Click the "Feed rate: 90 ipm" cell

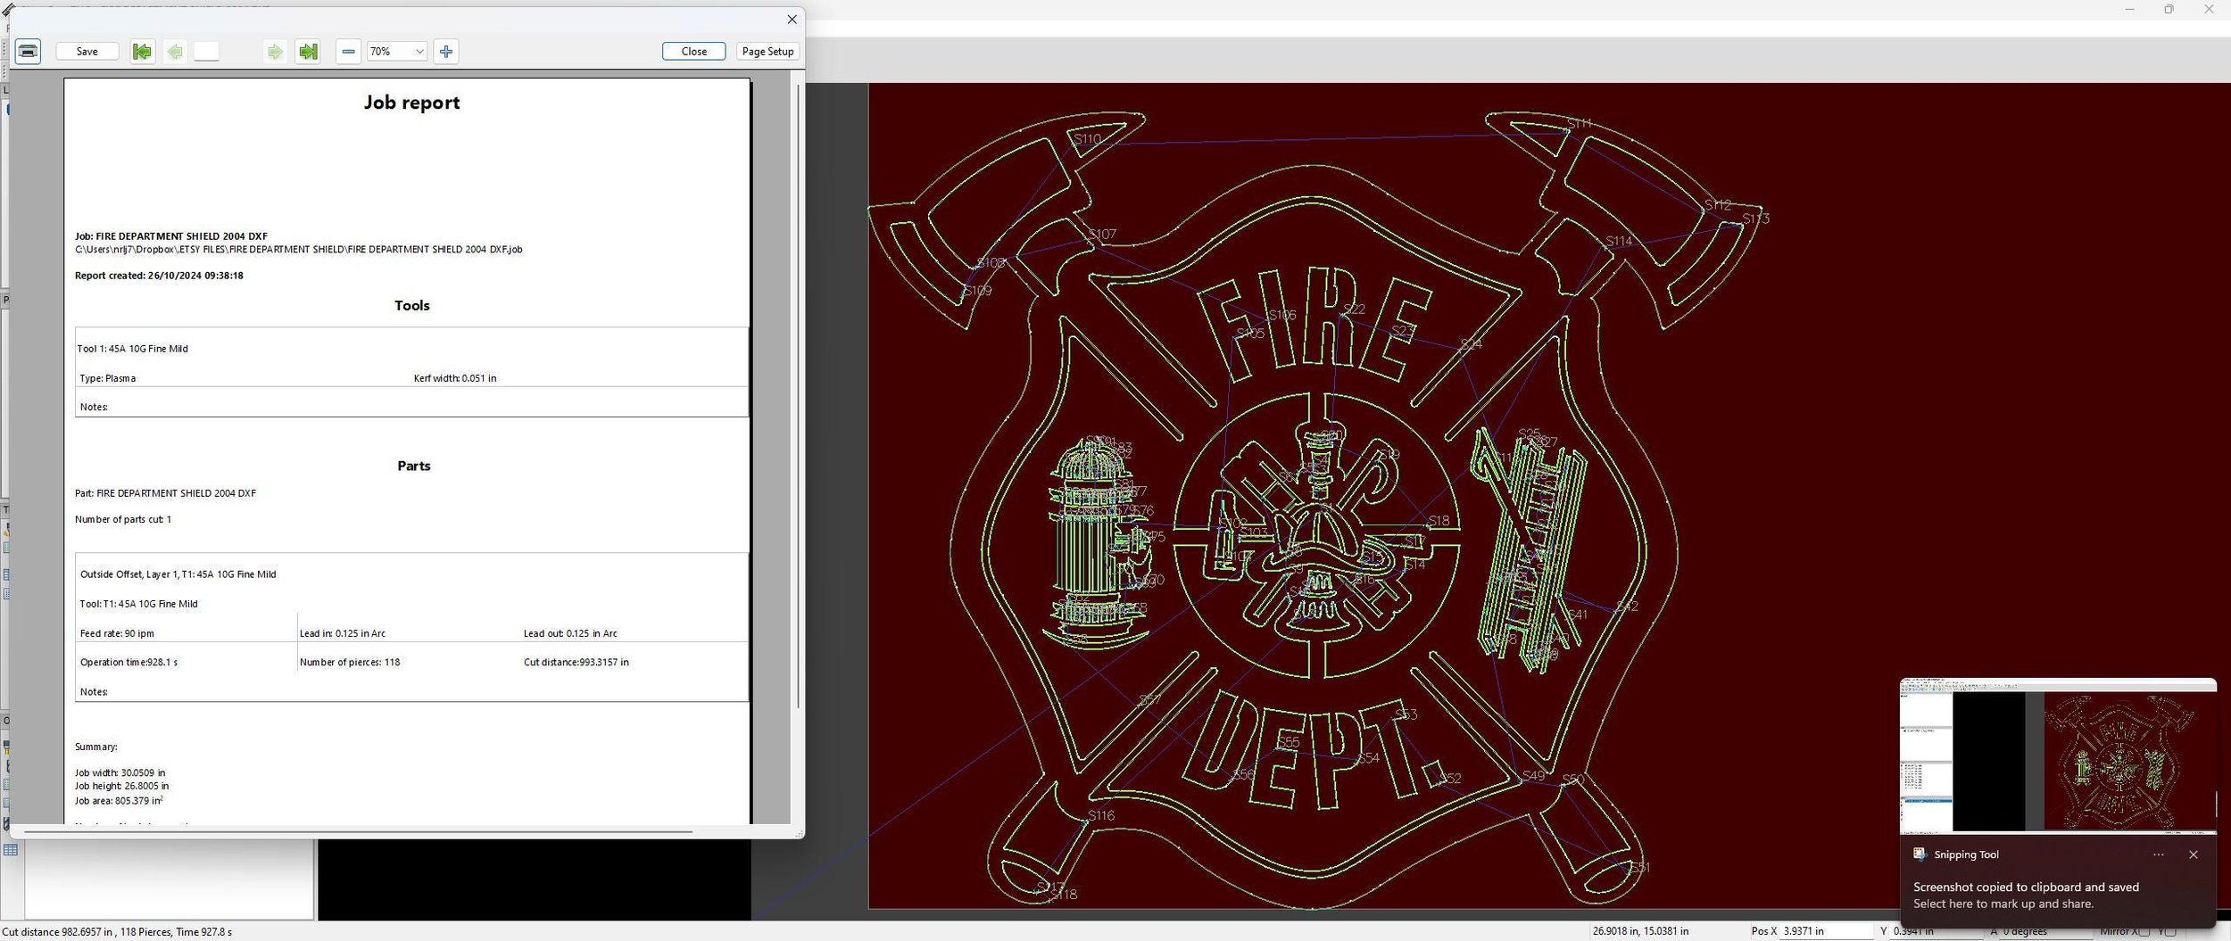point(117,633)
